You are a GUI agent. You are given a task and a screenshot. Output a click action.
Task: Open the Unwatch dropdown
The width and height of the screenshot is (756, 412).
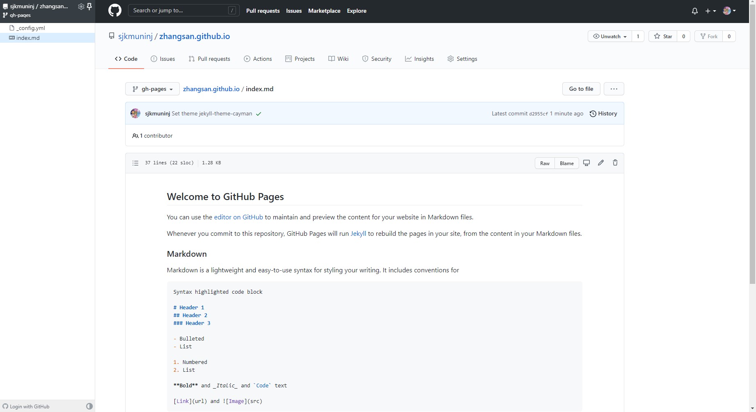coord(610,36)
